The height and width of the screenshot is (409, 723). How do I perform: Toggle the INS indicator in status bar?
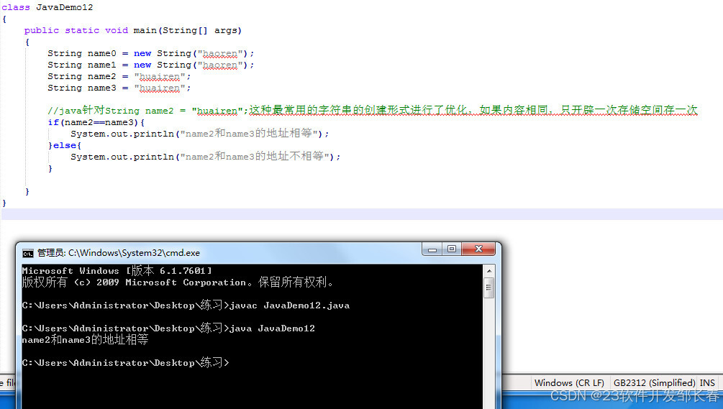point(707,382)
